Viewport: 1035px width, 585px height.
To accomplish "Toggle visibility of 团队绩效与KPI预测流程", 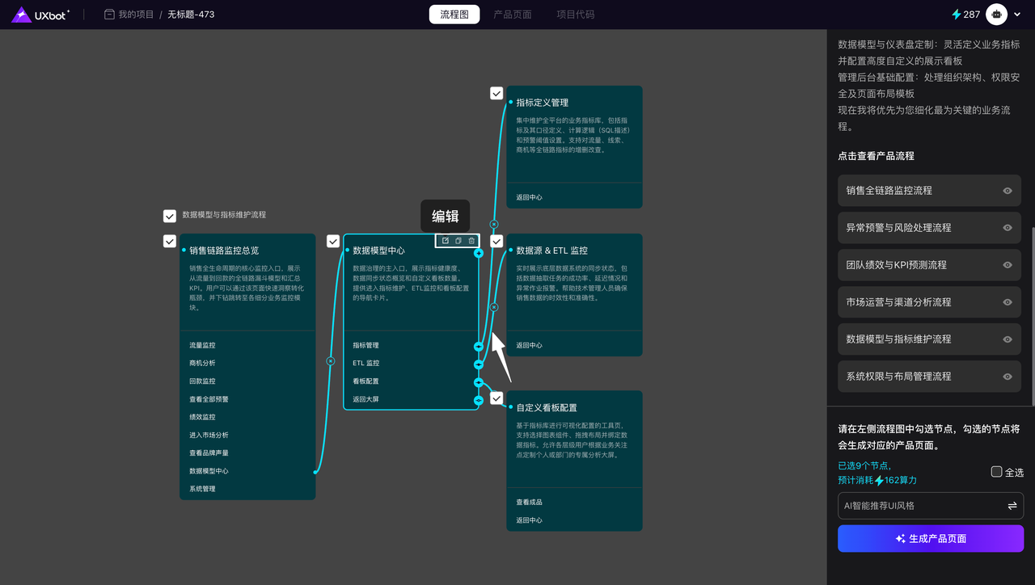I will pyautogui.click(x=1008, y=265).
